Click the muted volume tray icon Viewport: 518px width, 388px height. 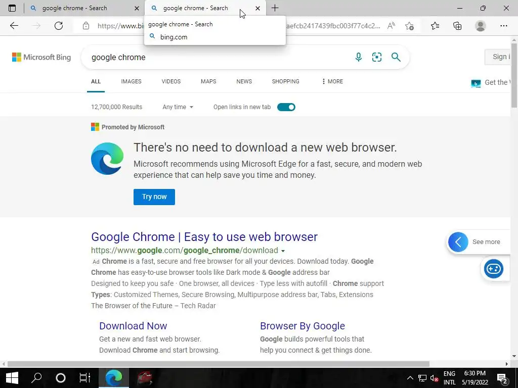(x=434, y=378)
